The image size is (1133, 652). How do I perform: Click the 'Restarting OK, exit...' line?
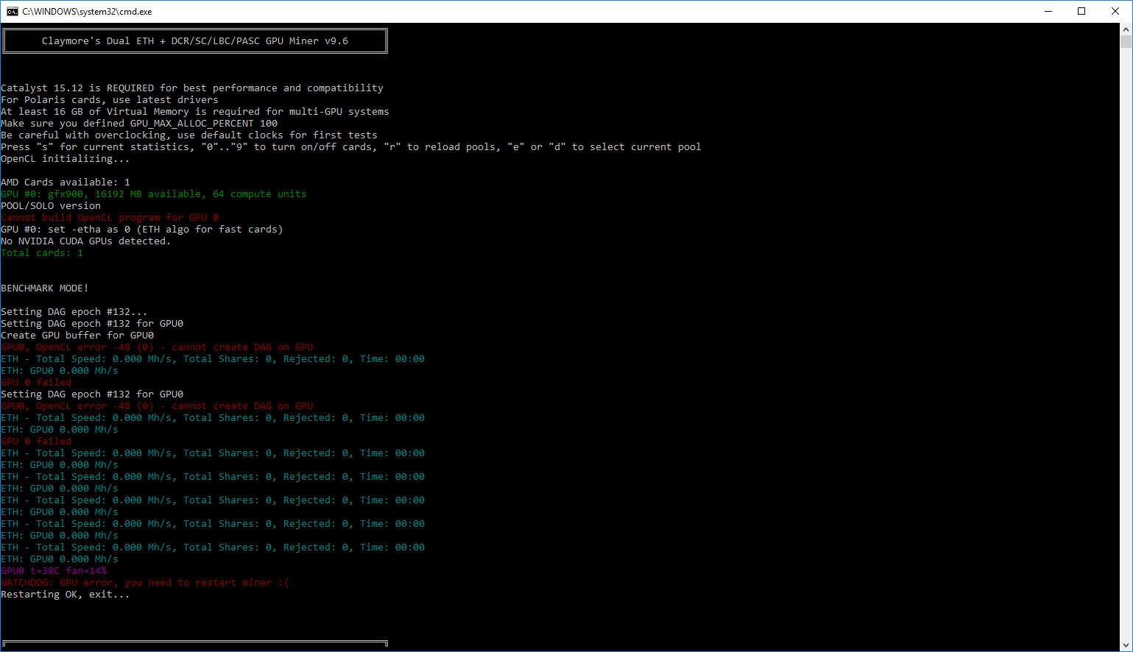coord(66,595)
